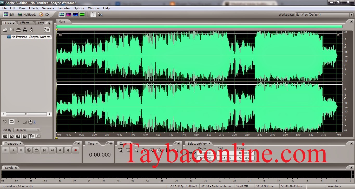This screenshot has width=355, height=189.
Task: Open the Workspace dropdown
Action: (x=324, y=15)
